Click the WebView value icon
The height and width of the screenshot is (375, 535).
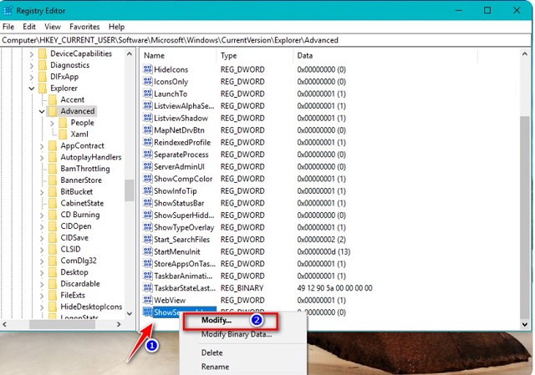click(147, 300)
